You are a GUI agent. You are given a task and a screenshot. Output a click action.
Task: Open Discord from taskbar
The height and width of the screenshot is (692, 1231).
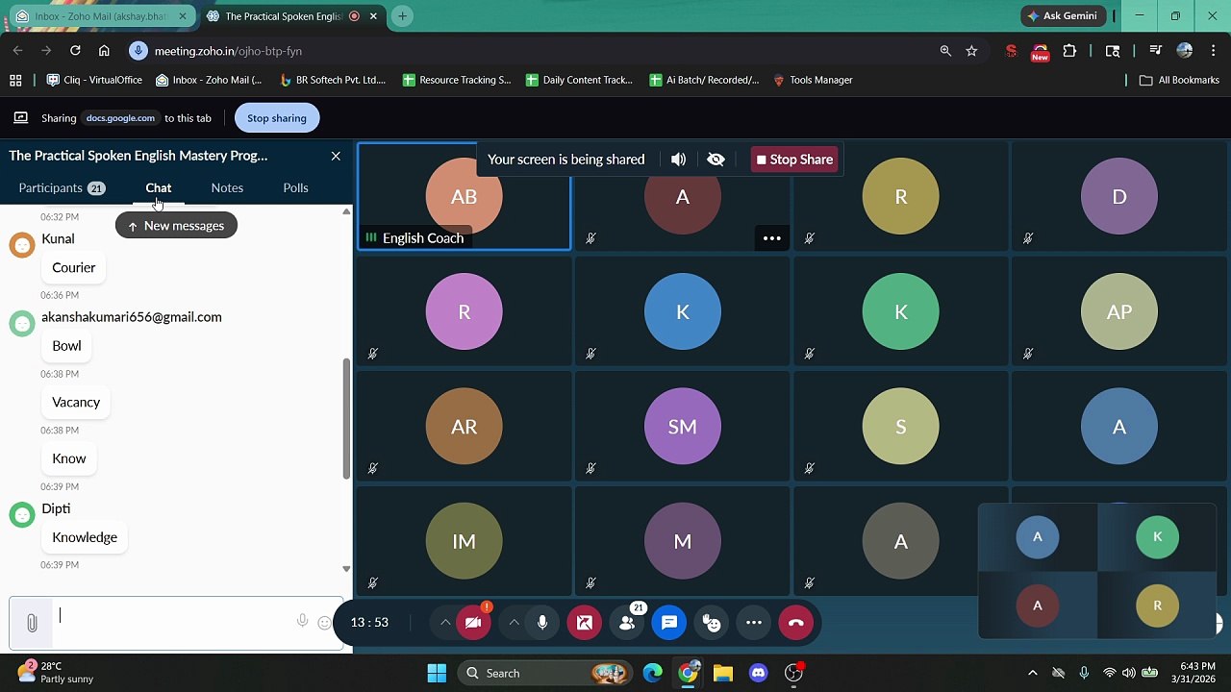pyautogui.click(x=758, y=673)
